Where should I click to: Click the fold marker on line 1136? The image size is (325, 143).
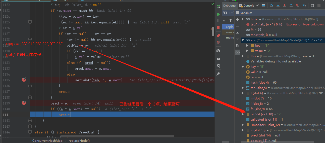tap(30, 86)
